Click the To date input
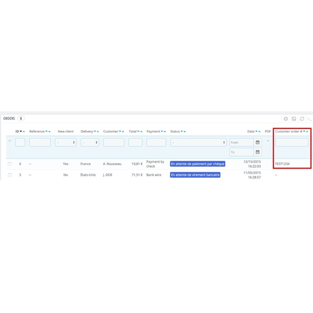The image size is (313, 313). (x=242, y=152)
